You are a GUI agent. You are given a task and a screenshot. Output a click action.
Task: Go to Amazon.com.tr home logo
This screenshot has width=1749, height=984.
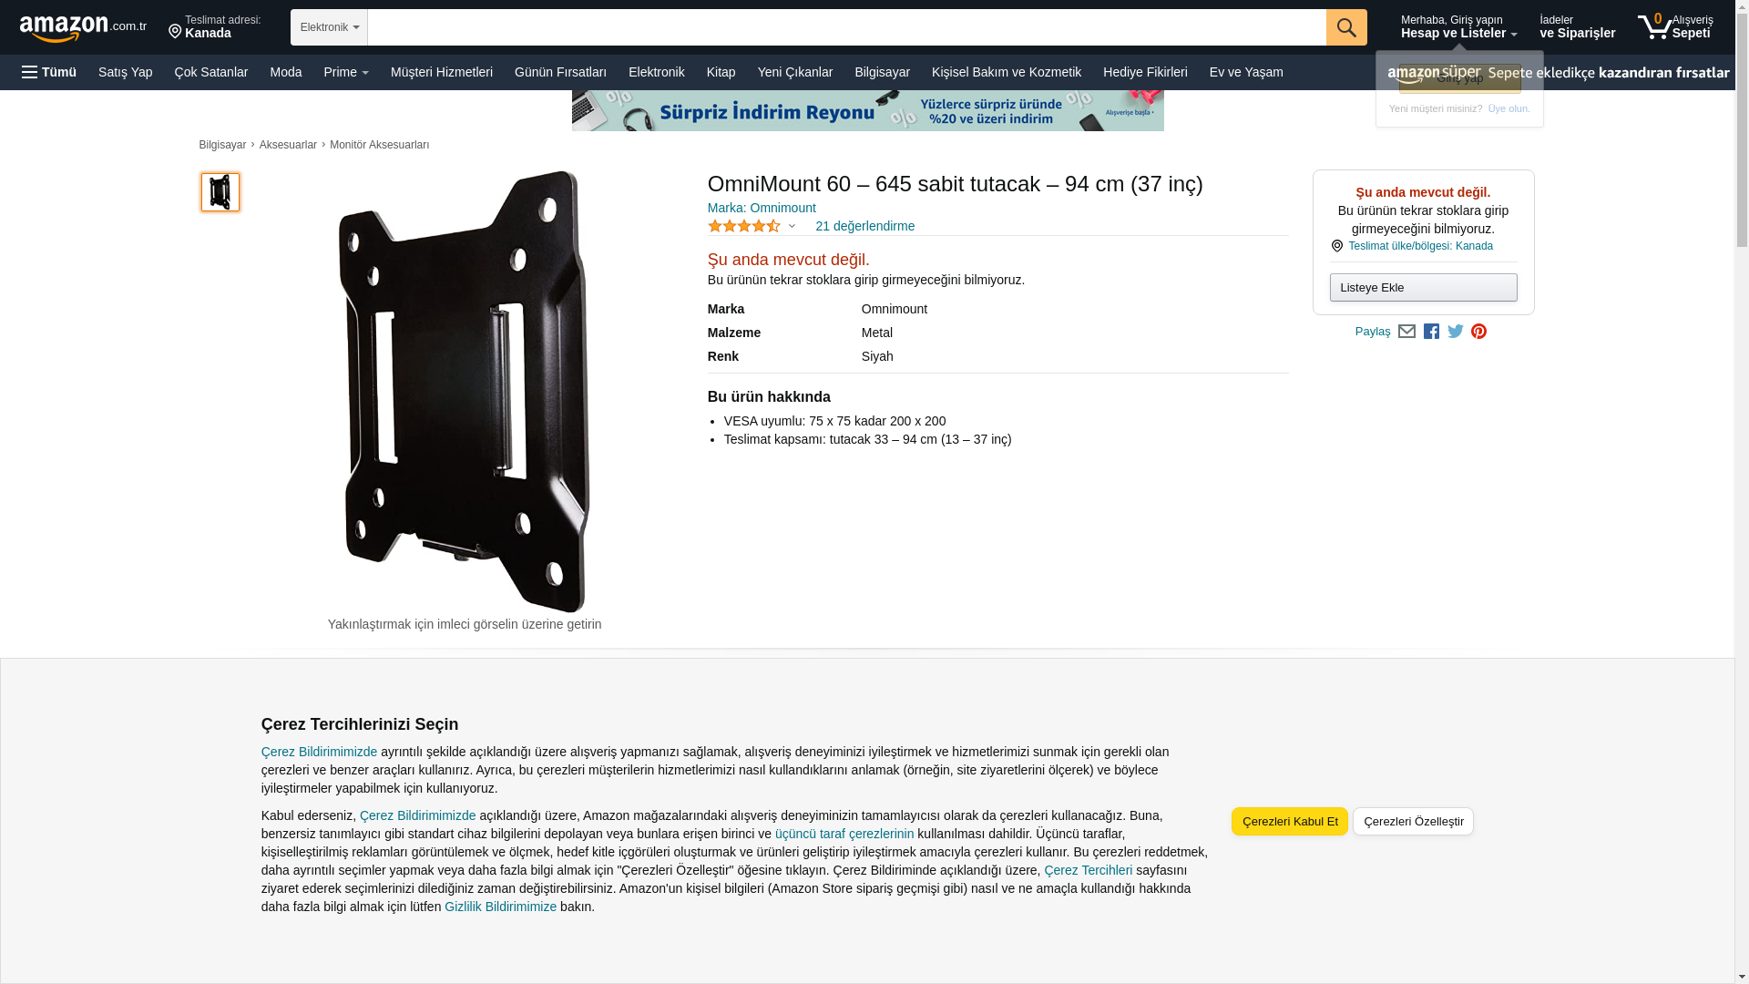click(83, 28)
